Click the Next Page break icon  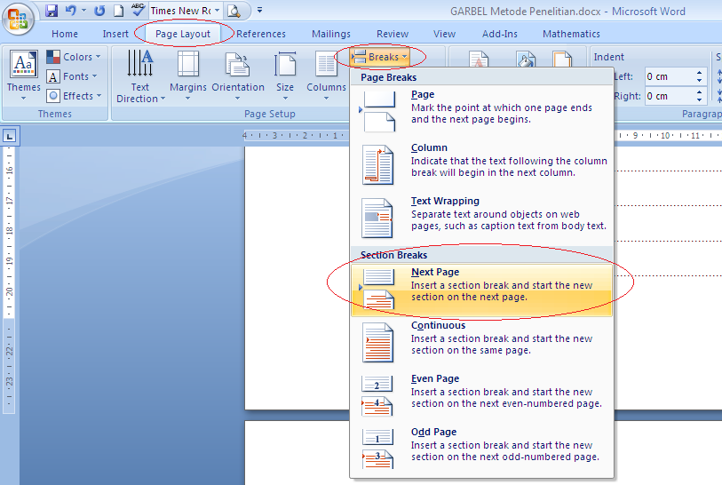[x=379, y=290]
